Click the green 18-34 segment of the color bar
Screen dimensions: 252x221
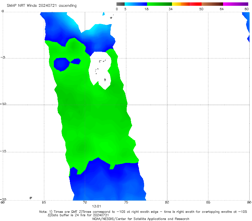coord(159,4)
